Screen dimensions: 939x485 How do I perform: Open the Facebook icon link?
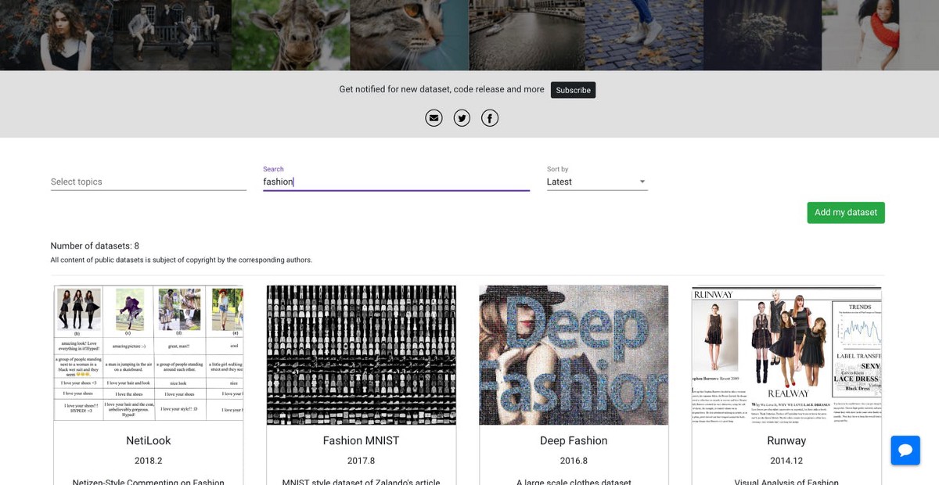(490, 118)
